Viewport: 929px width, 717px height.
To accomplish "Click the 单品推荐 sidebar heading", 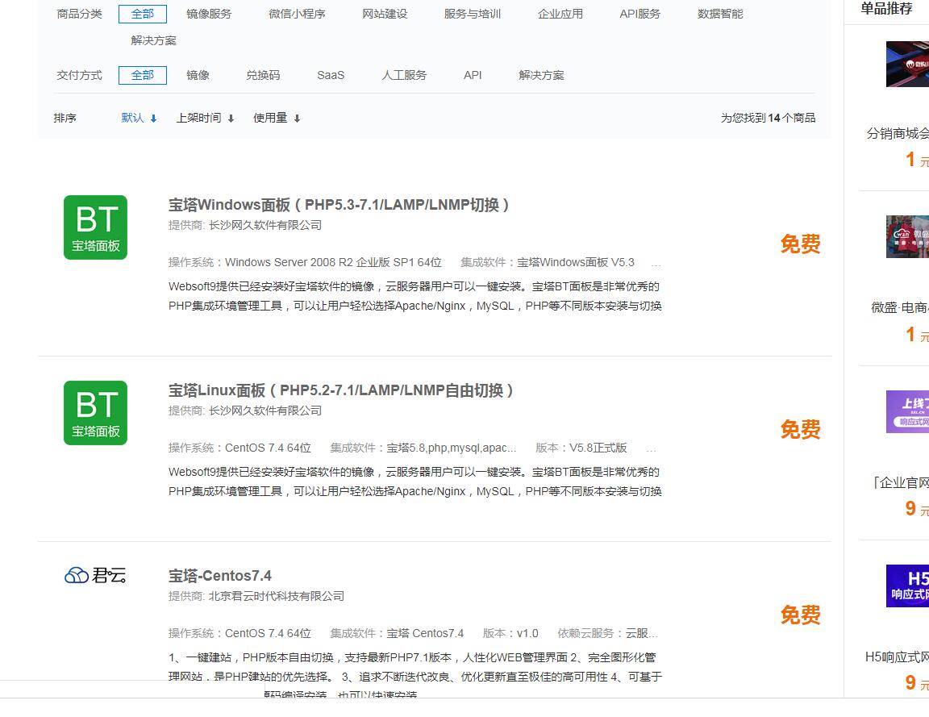I will click(886, 9).
